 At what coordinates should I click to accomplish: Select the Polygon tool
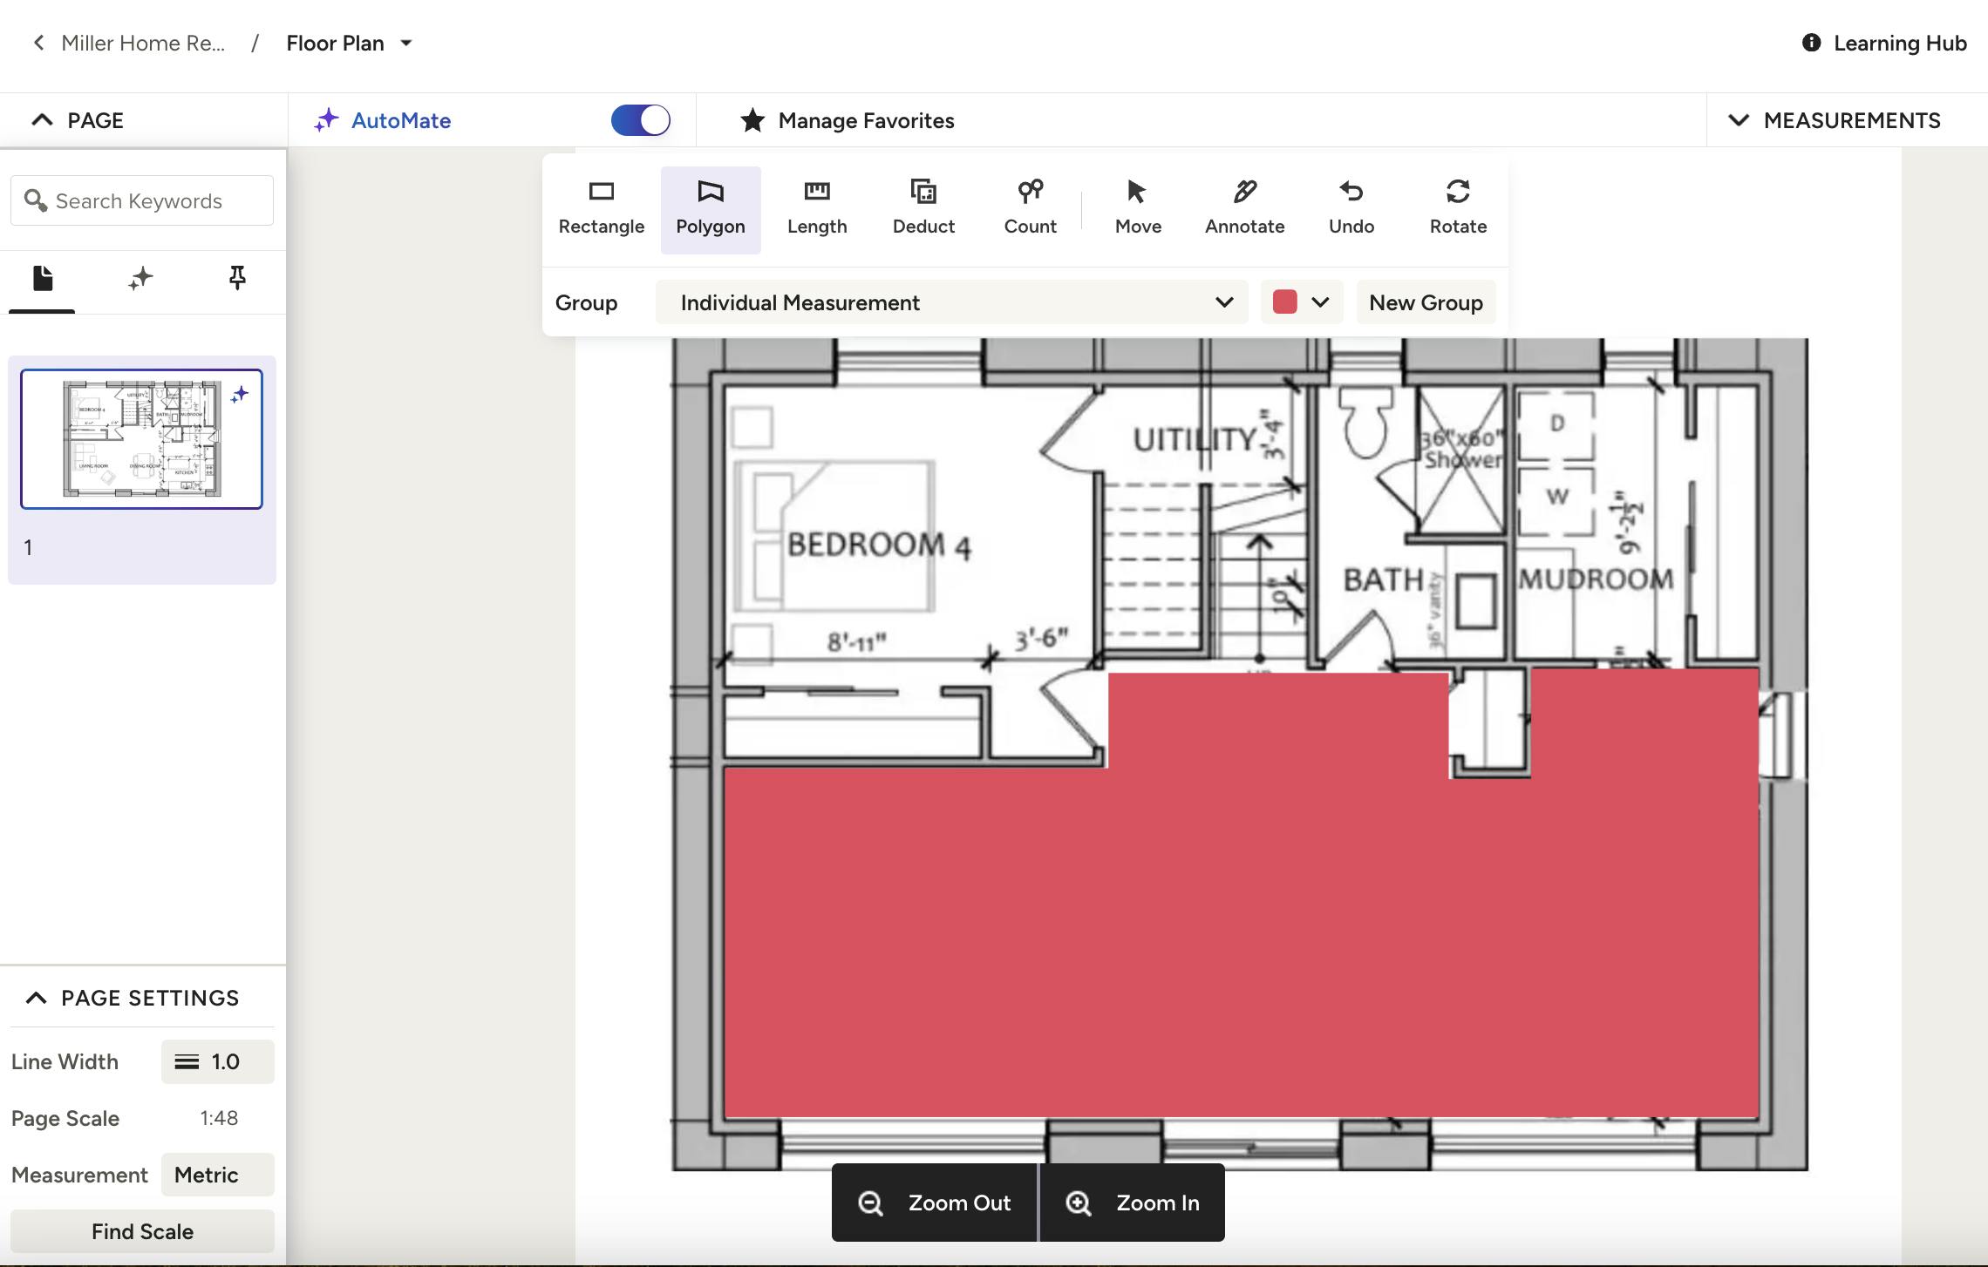(710, 207)
